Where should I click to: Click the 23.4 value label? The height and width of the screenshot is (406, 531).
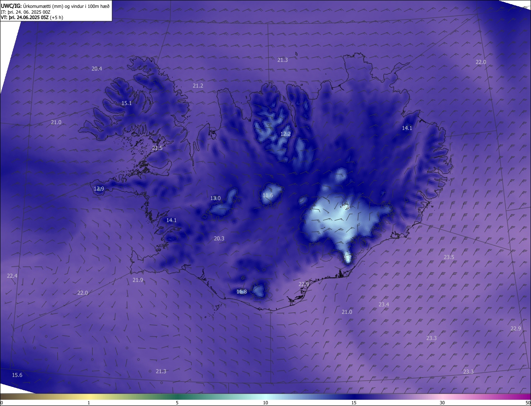pos(384,304)
